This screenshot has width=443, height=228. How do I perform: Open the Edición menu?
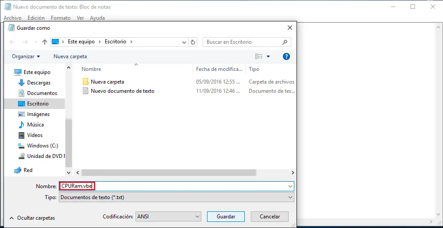36,18
